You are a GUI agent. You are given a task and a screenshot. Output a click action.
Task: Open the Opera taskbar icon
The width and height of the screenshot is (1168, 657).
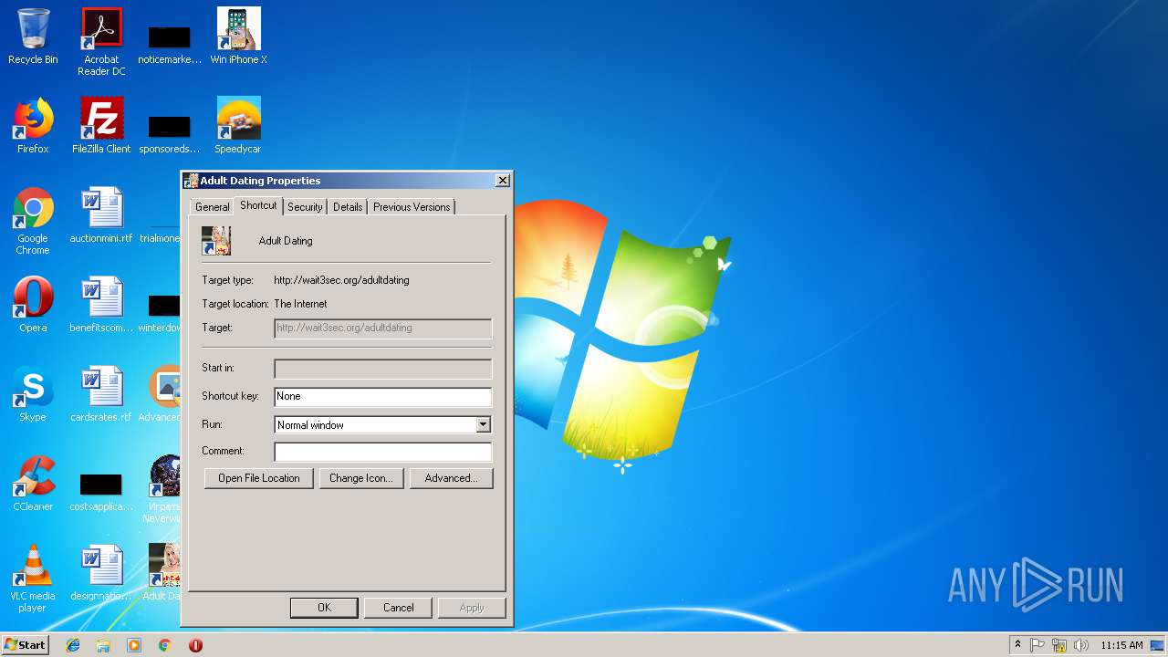tap(195, 645)
